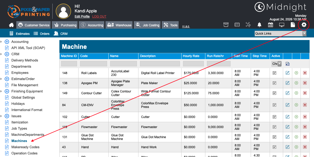Open the archive box icon in top bar
The image size is (314, 157).
tap(226, 25)
